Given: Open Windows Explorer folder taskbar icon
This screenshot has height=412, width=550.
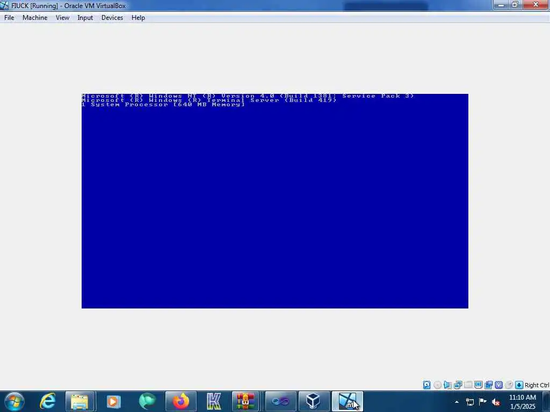Looking at the screenshot, I should [x=80, y=401].
